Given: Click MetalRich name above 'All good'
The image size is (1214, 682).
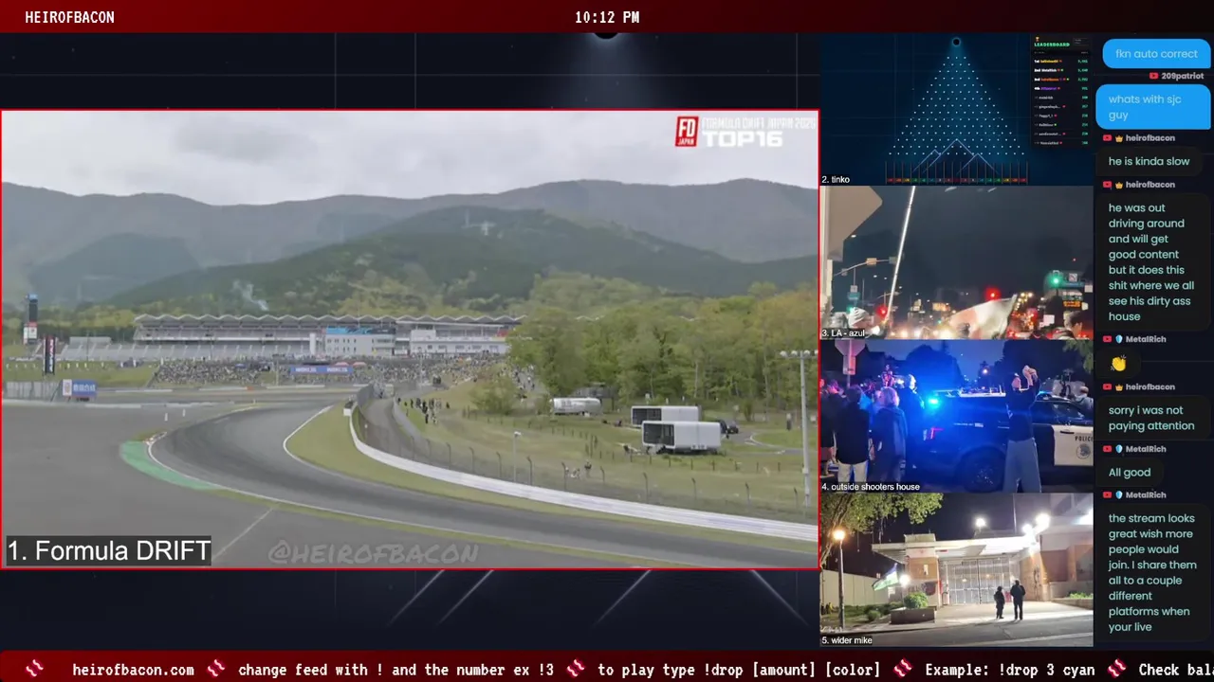Looking at the screenshot, I should (x=1146, y=449).
